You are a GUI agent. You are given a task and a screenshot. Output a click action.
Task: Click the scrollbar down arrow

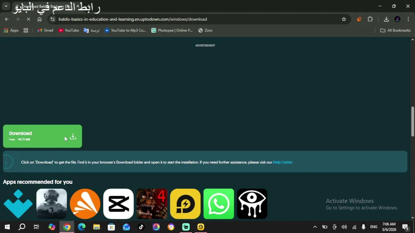pos(413,218)
